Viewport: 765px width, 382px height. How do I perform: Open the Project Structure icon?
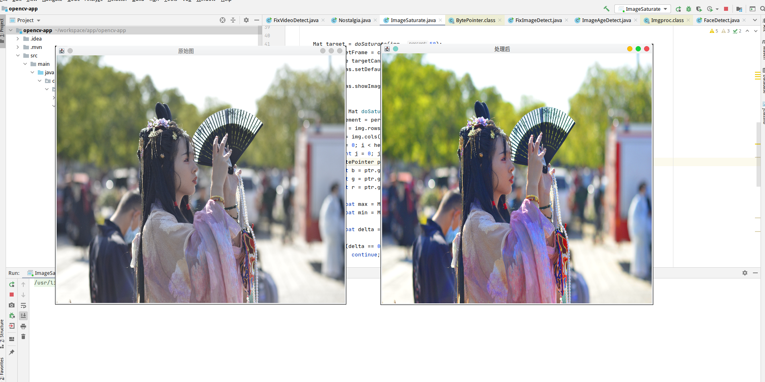(x=739, y=9)
